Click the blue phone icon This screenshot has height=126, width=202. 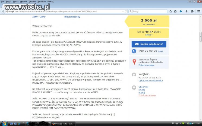tap(134, 51)
